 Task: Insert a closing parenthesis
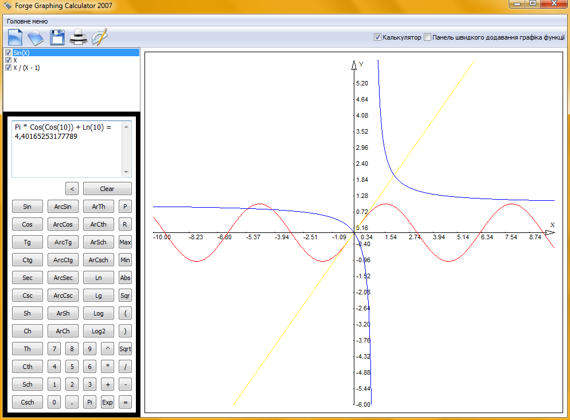click(125, 331)
